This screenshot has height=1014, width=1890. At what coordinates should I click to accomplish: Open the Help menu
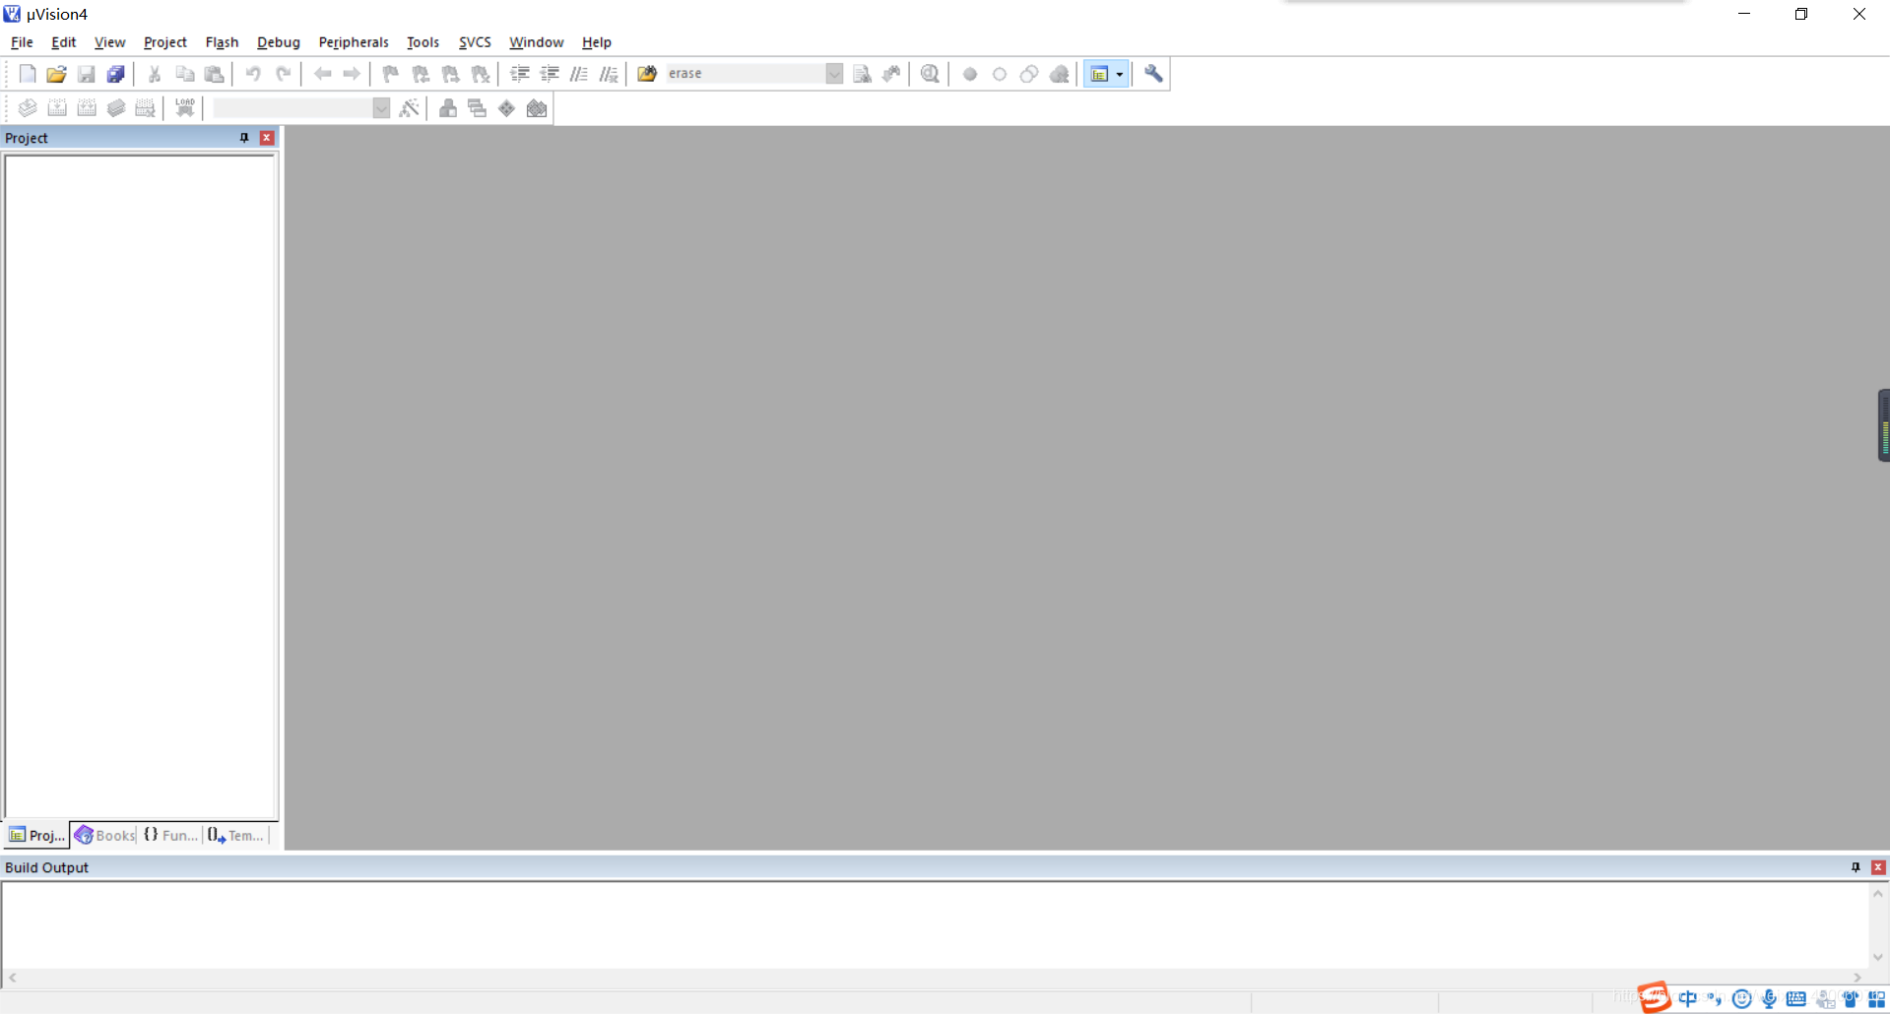596,42
